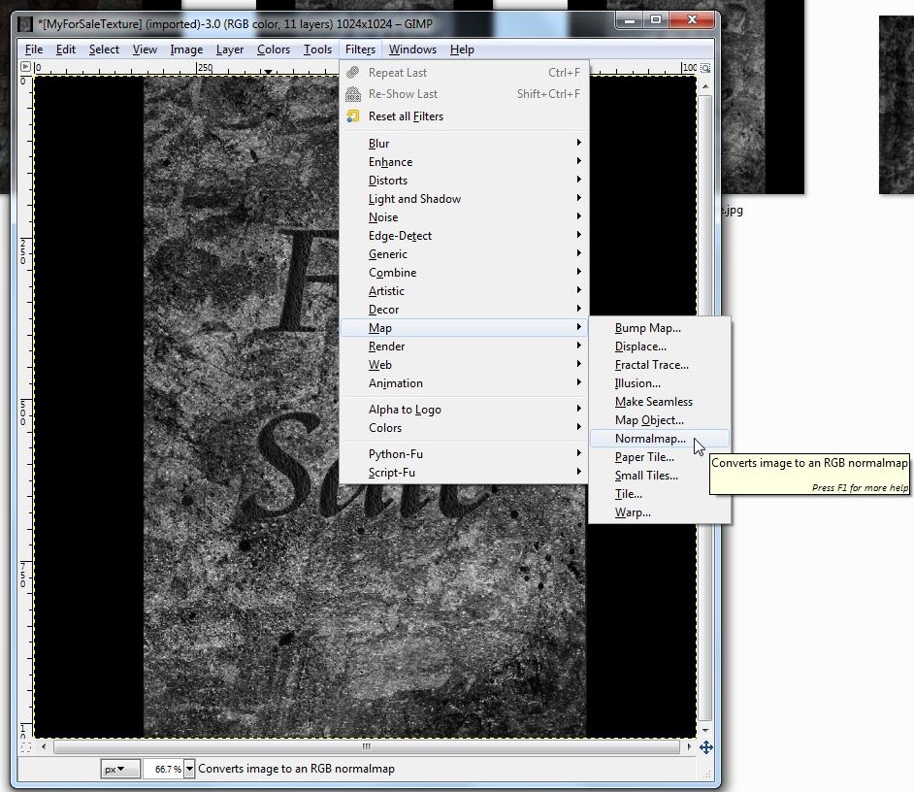Image resolution: width=914 pixels, height=792 pixels.
Task: Click the Reset all Filters icon
Action: pyautogui.click(x=352, y=116)
